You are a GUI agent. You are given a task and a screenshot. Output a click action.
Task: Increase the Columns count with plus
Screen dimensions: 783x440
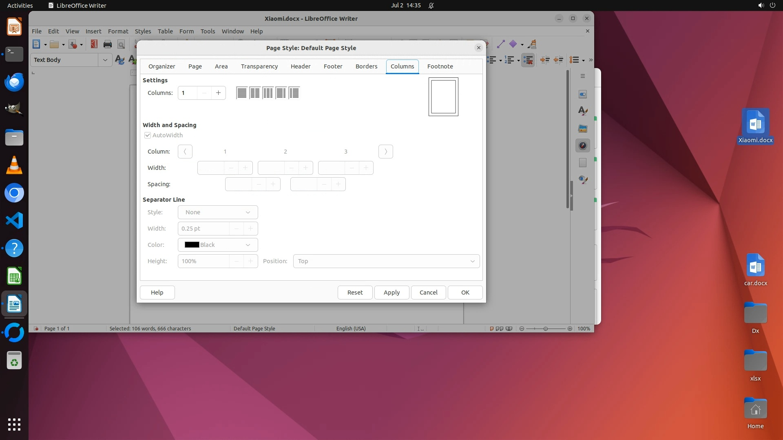219,93
